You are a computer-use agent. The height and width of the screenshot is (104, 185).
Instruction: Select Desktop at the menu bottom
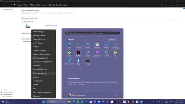[x=44, y=96]
